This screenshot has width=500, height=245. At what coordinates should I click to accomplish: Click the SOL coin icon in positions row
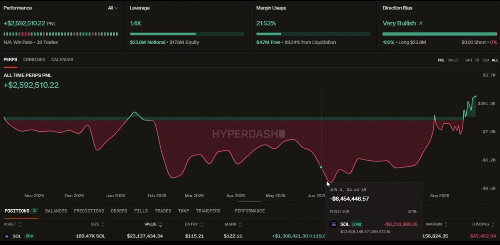coord(7,236)
